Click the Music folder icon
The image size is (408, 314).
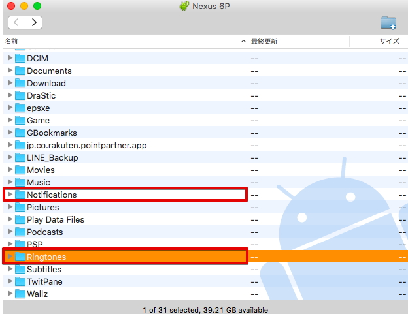pyautogui.click(x=20, y=182)
